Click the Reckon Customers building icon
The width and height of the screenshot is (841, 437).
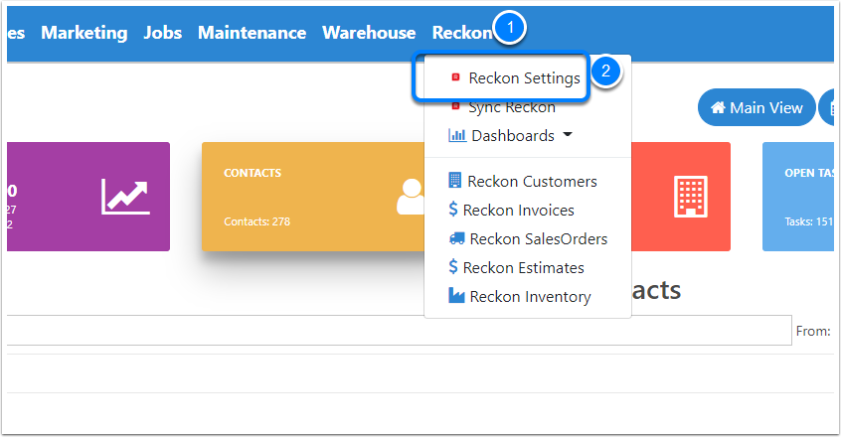[455, 181]
